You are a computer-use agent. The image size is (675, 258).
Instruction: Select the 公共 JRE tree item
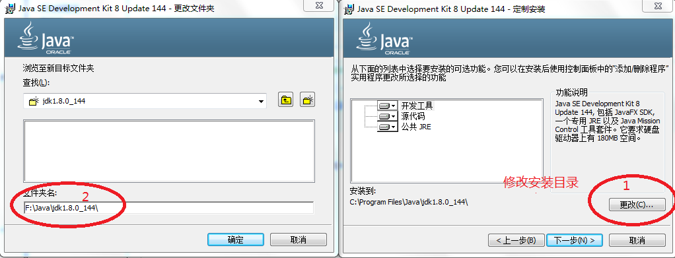point(416,127)
